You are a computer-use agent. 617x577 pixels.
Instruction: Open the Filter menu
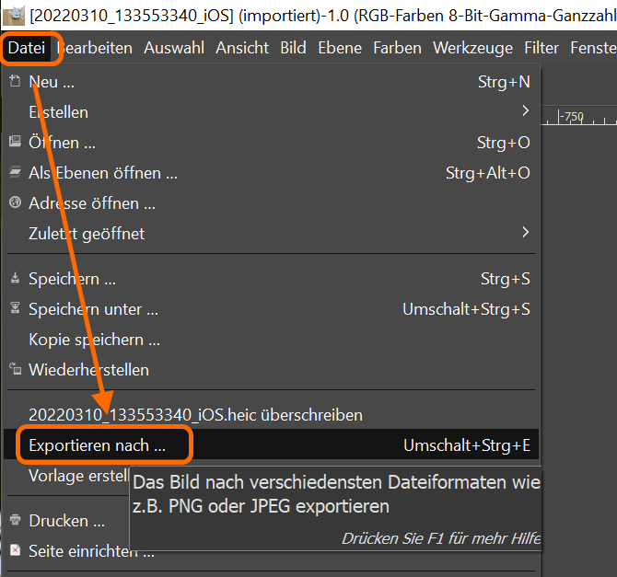point(541,48)
